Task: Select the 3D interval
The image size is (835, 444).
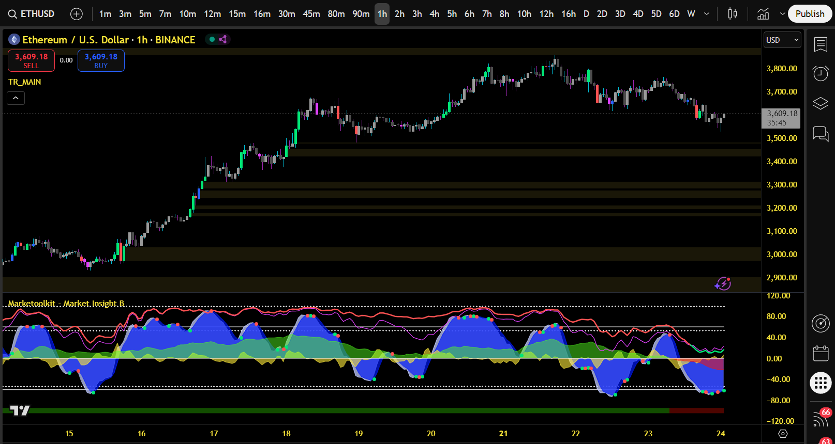Action: 620,14
